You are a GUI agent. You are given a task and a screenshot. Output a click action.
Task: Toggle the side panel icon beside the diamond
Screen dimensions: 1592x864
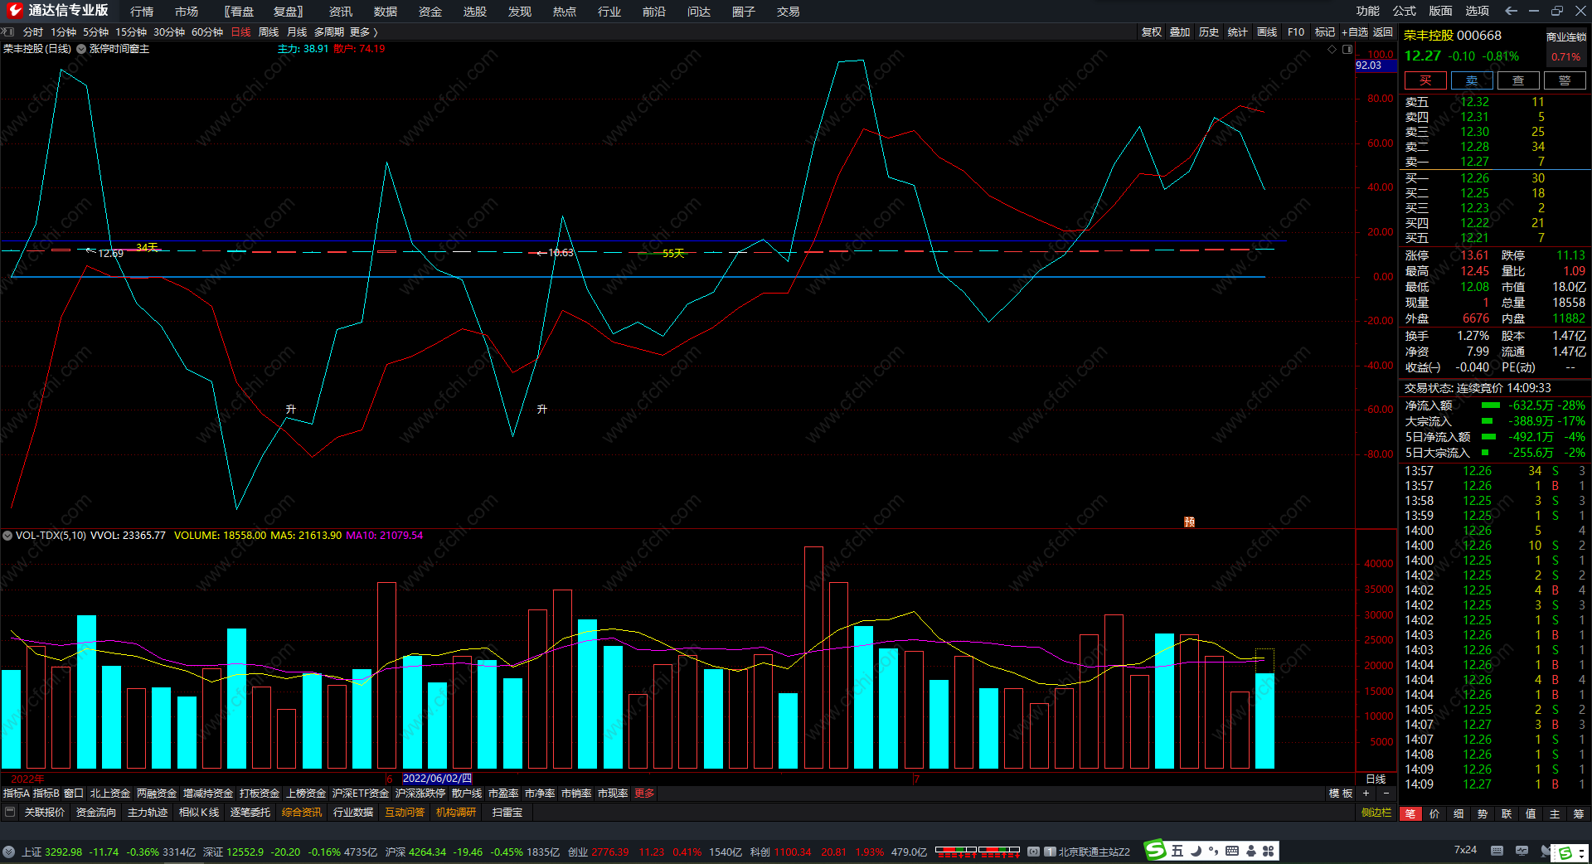(x=1347, y=49)
